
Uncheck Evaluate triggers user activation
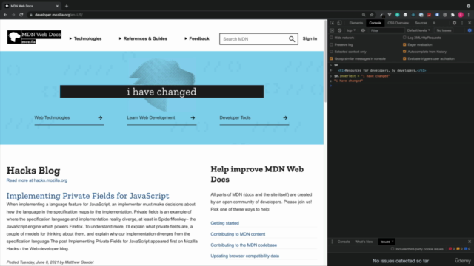404,58
